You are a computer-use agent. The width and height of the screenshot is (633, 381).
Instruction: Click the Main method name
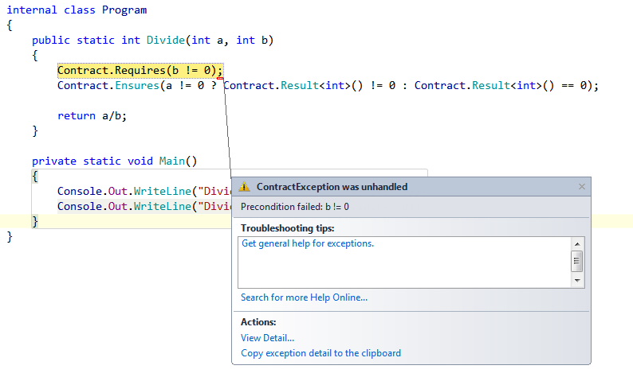[x=171, y=161]
